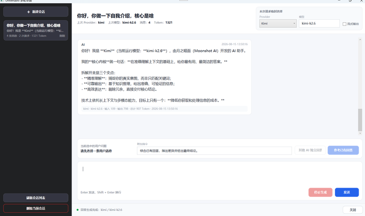
Task: Click the main message input box
Action: tap(219, 175)
